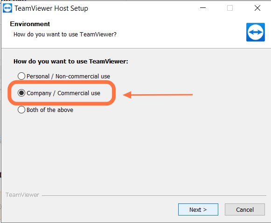Choose the Company / Commercial use radio button
The width and height of the screenshot is (271, 223).
pos(21,93)
